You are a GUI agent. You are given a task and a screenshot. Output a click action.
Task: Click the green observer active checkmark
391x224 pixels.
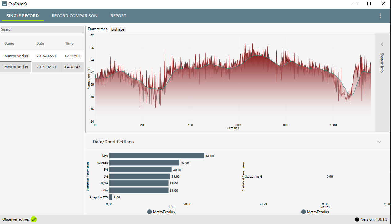tap(34, 219)
